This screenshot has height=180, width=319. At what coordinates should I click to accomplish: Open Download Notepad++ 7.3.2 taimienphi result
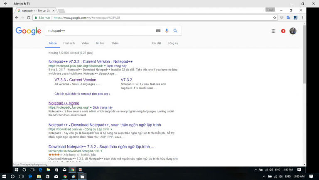[101, 147]
